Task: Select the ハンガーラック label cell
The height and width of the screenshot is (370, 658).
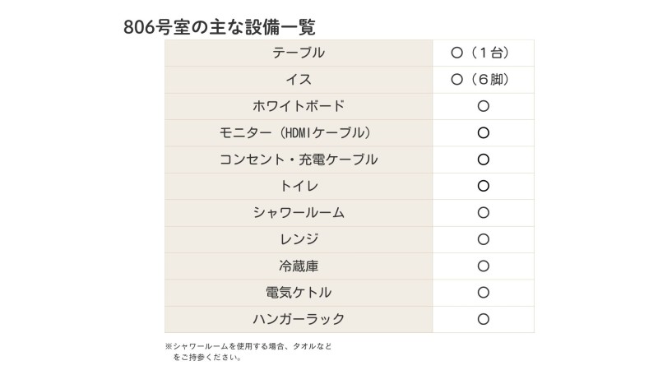Action: pos(299,319)
